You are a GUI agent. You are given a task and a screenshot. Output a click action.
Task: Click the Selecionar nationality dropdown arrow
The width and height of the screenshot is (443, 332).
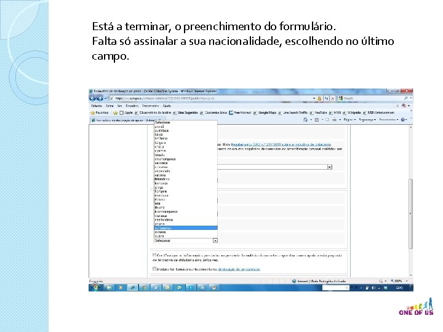click(x=215, y=240)
